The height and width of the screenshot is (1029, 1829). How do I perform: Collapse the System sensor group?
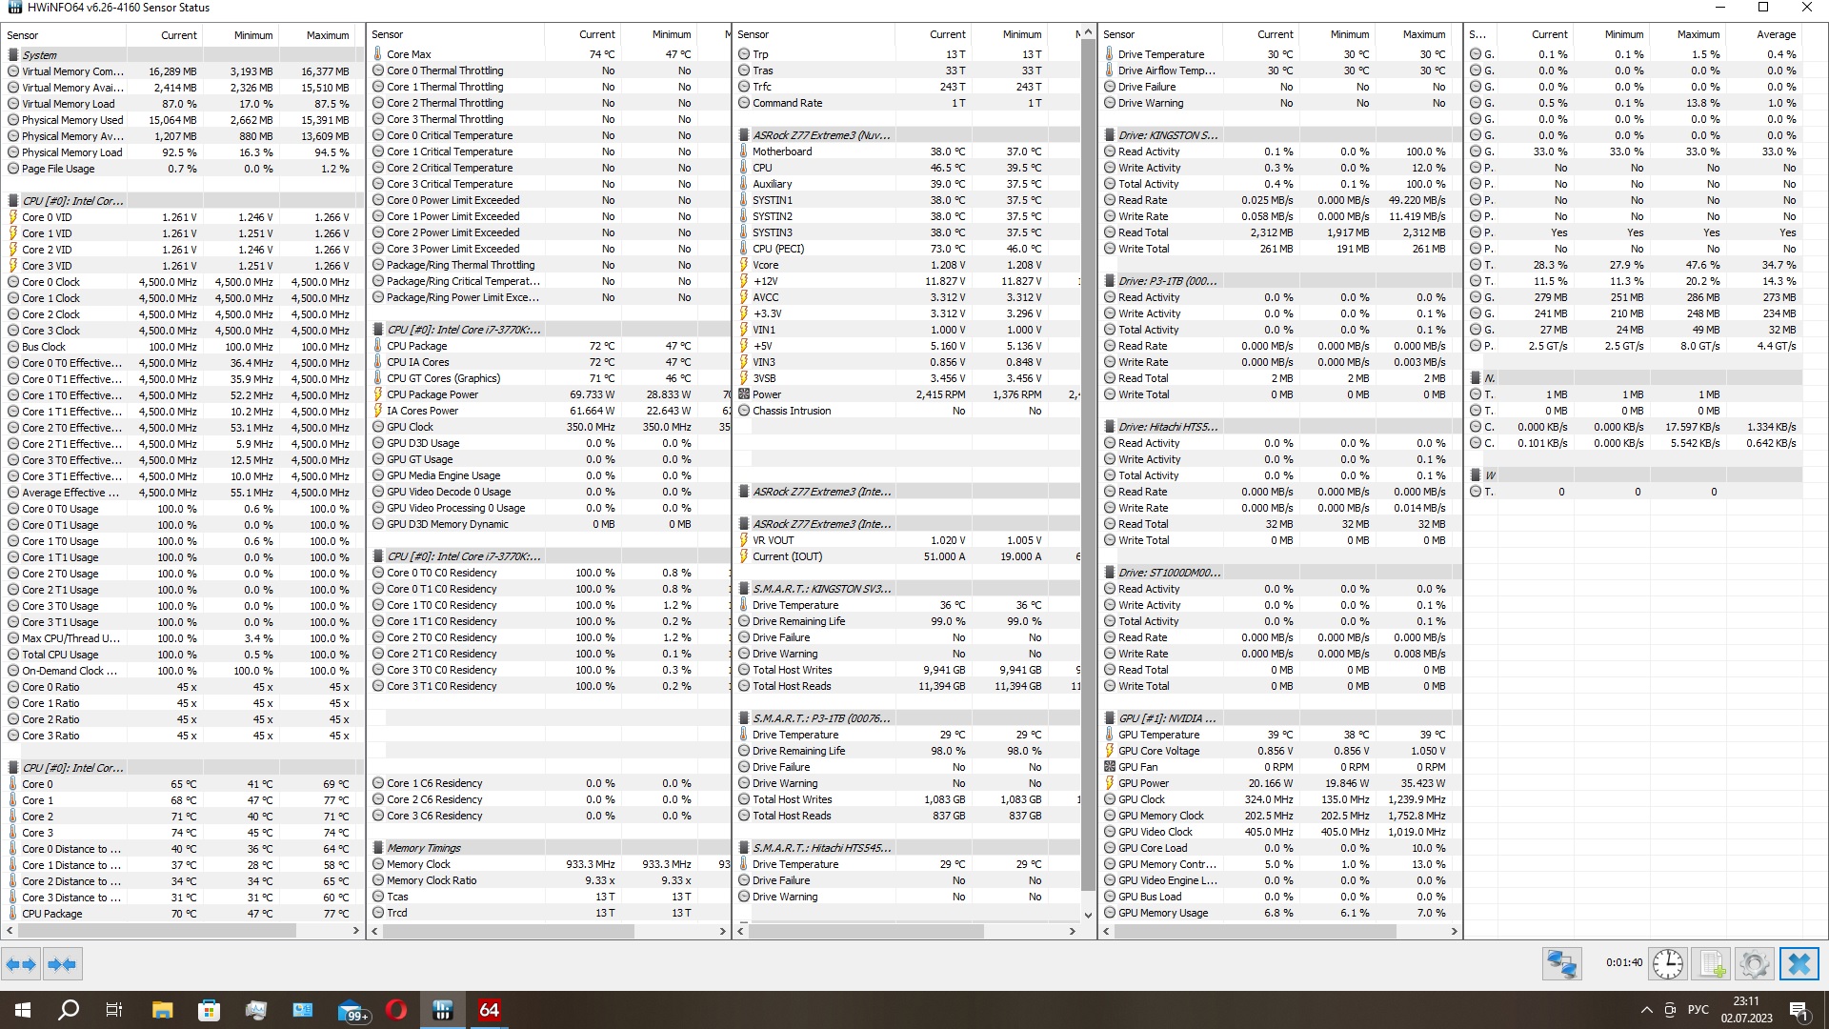(x=39, y=55)
